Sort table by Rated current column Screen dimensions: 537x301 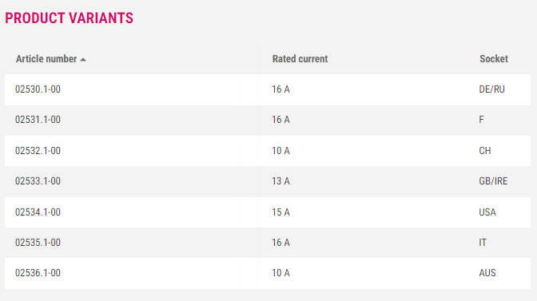(300, 59)
